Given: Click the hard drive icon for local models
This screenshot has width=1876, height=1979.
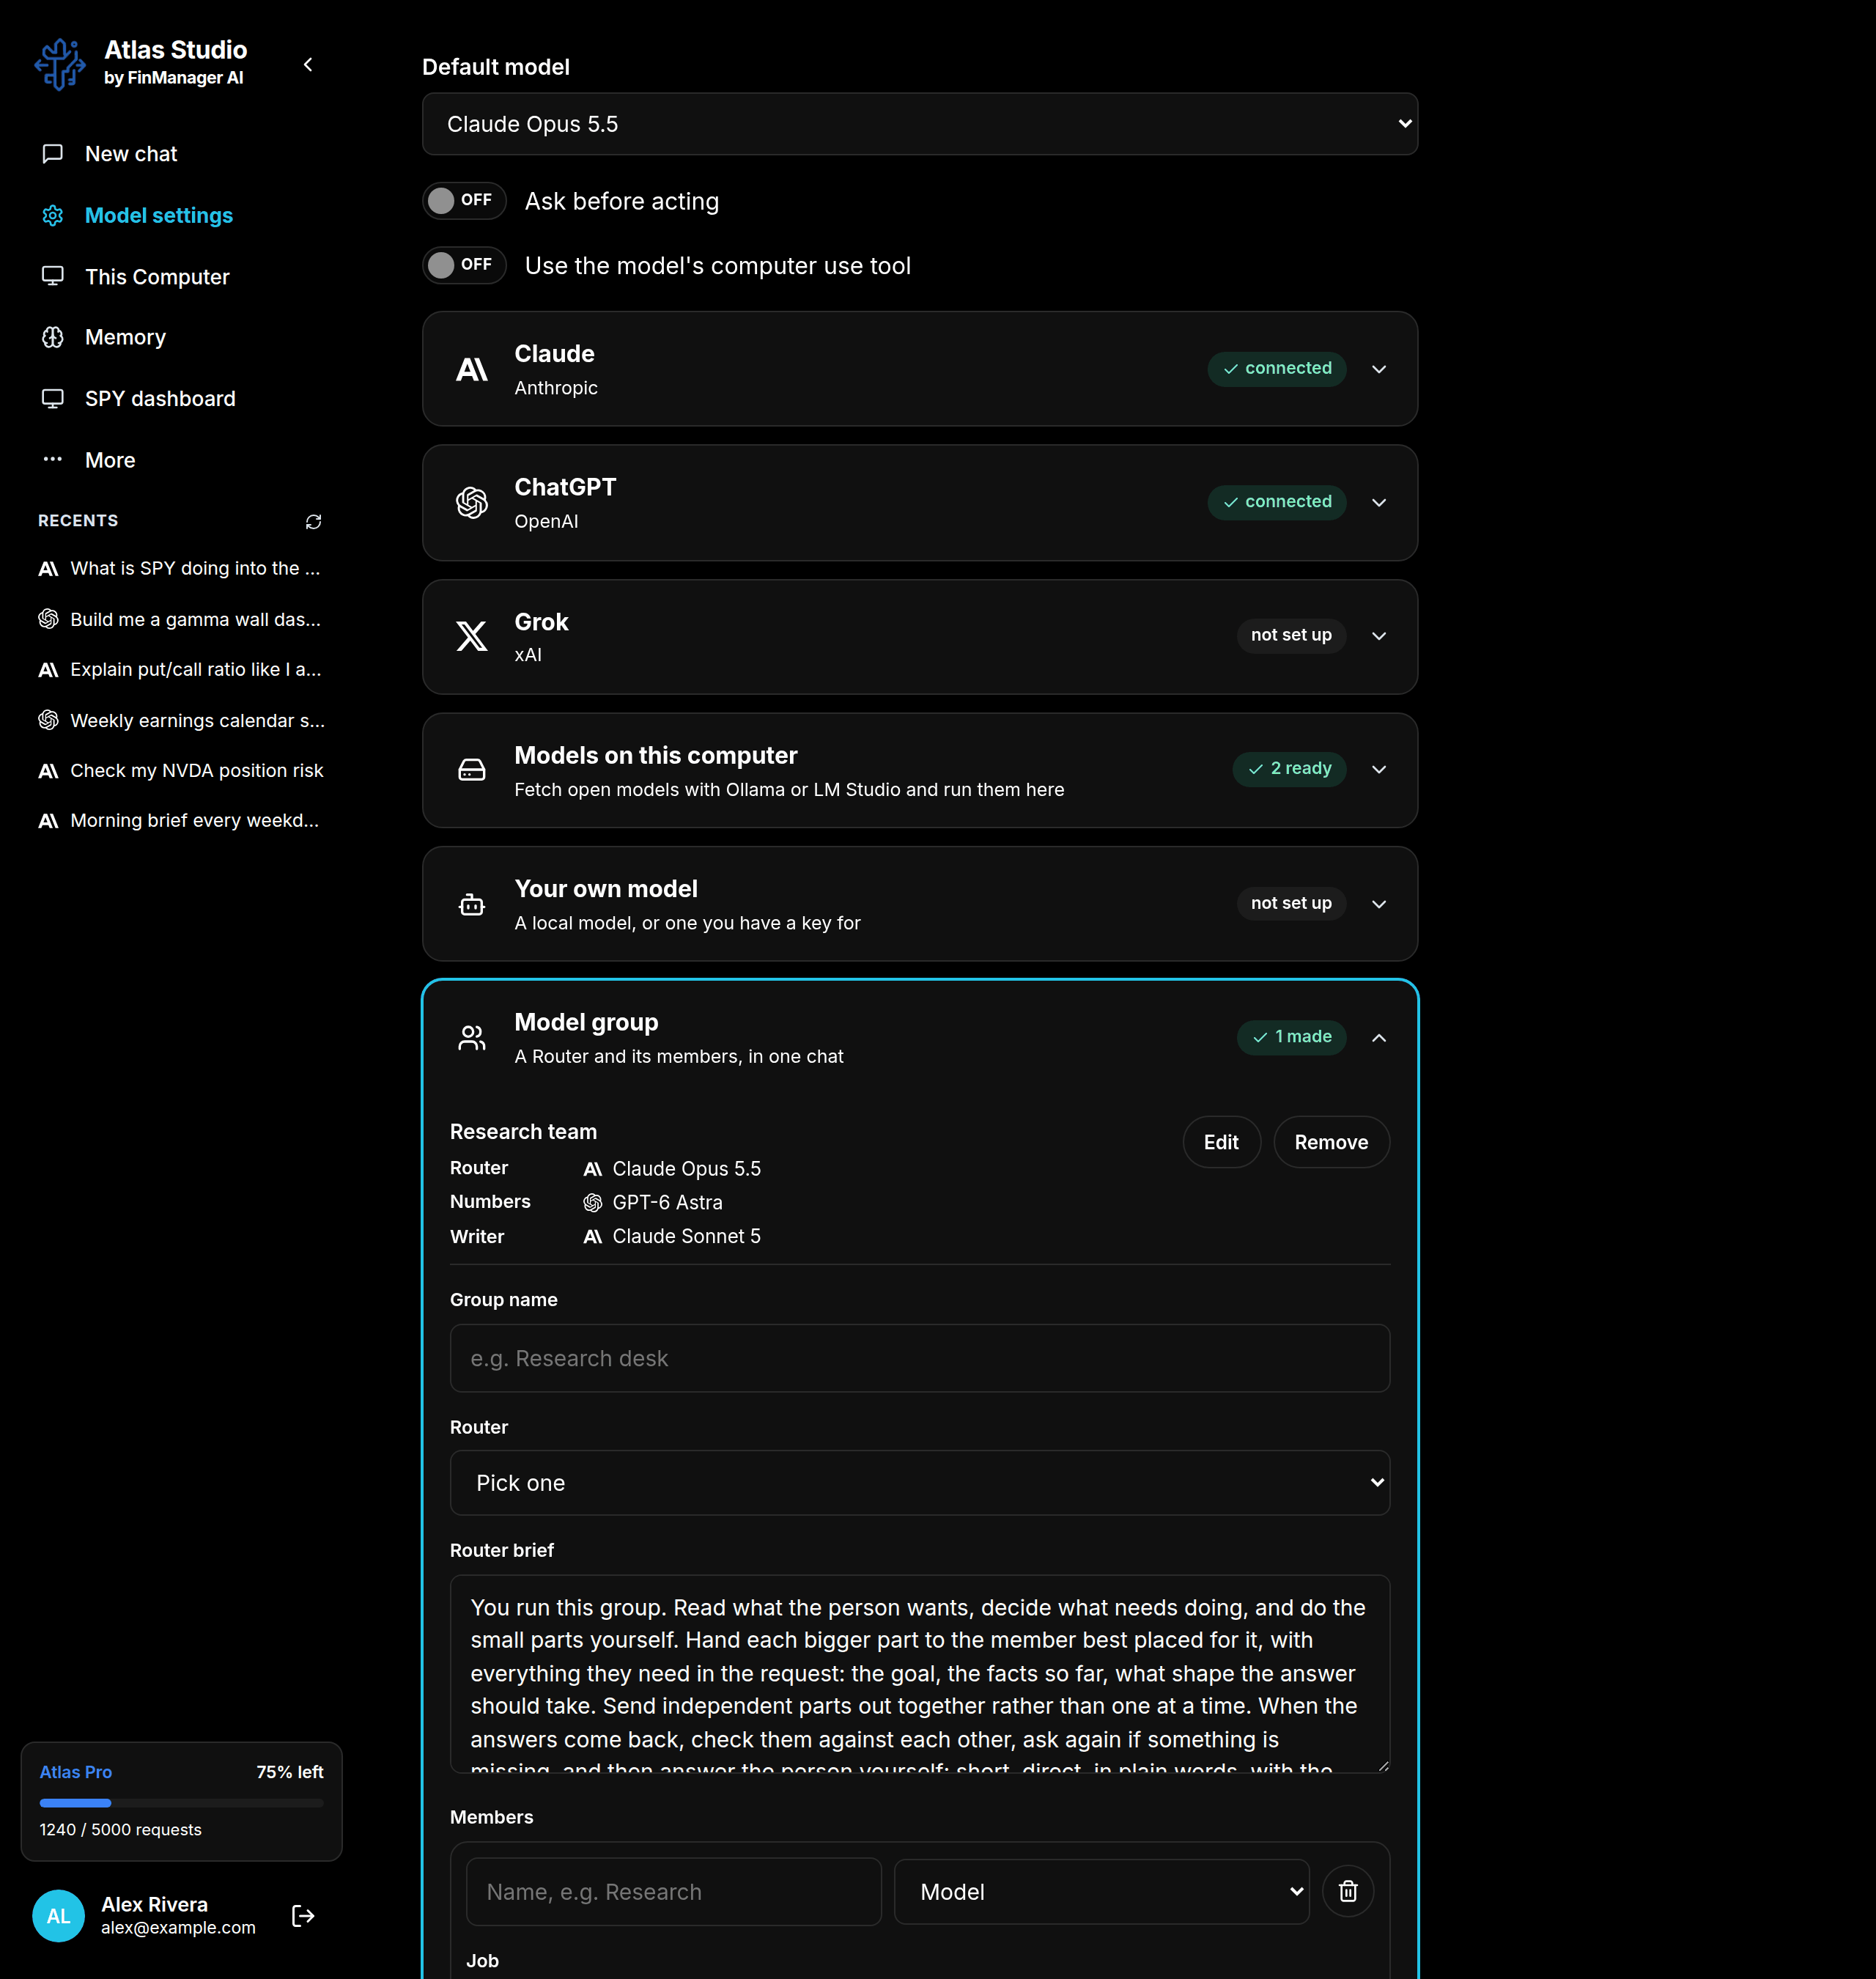Looking at the screenshot, I should [472, 769].
